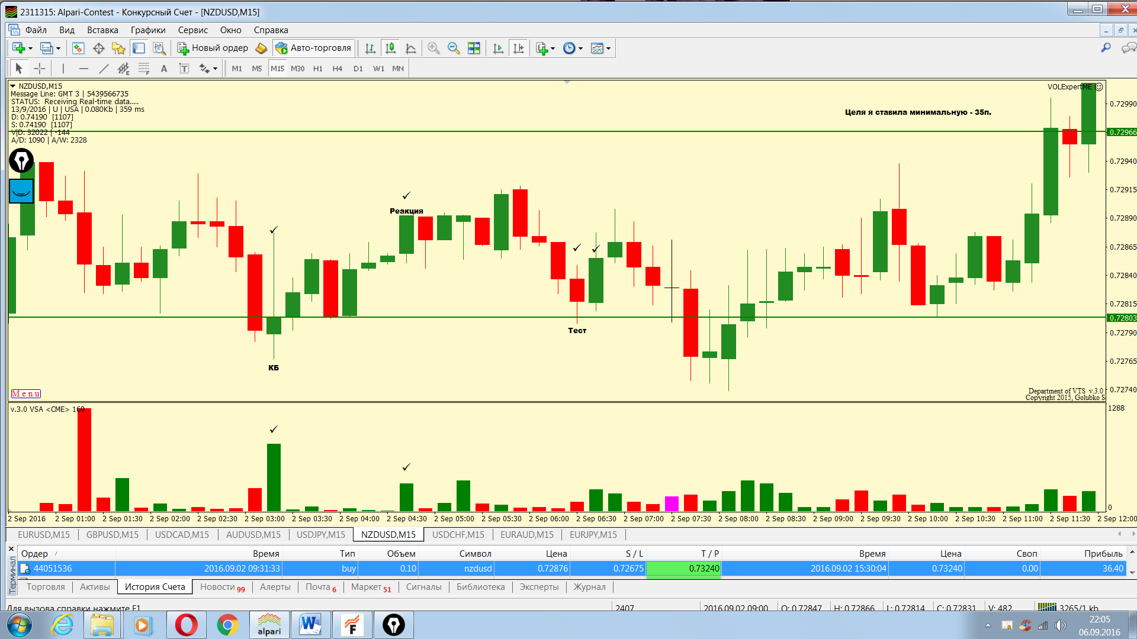The height and width of the screenshot is (639, 1137).
Task: Select the Trendline drawing tool
Action: pyautogui.click(x=104, y=69)
